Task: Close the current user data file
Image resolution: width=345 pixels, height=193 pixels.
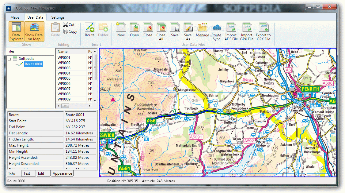Action: [x=148, y=30]
